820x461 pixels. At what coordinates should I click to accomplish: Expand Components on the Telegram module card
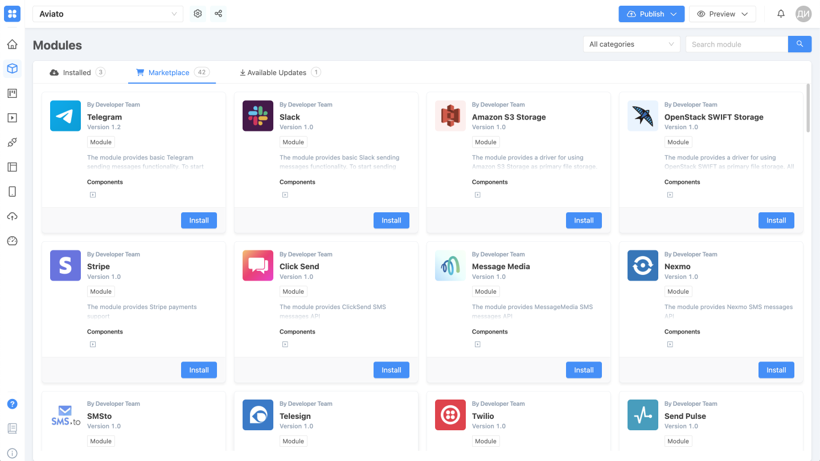pos(92,194)
